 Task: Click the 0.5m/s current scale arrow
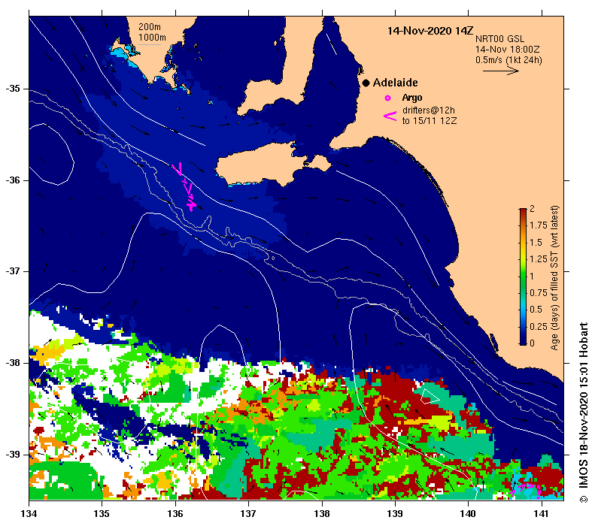tap(501, 71)
